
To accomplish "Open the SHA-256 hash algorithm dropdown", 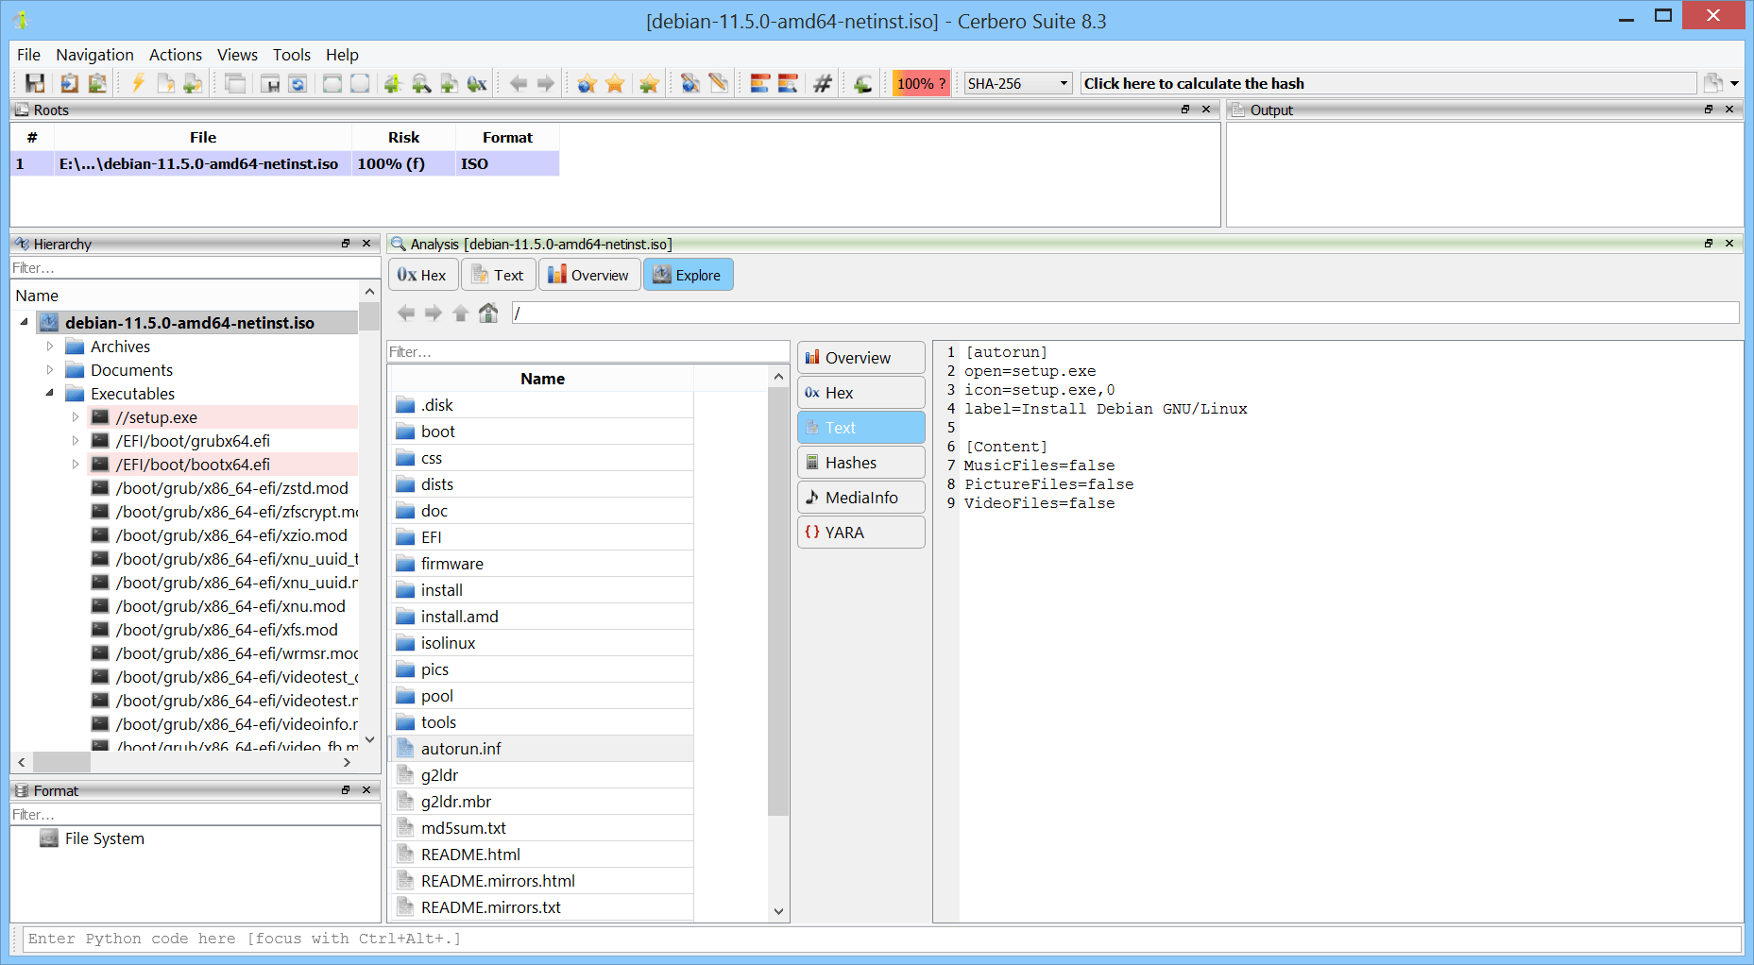I will click(x=1018, y=83).
